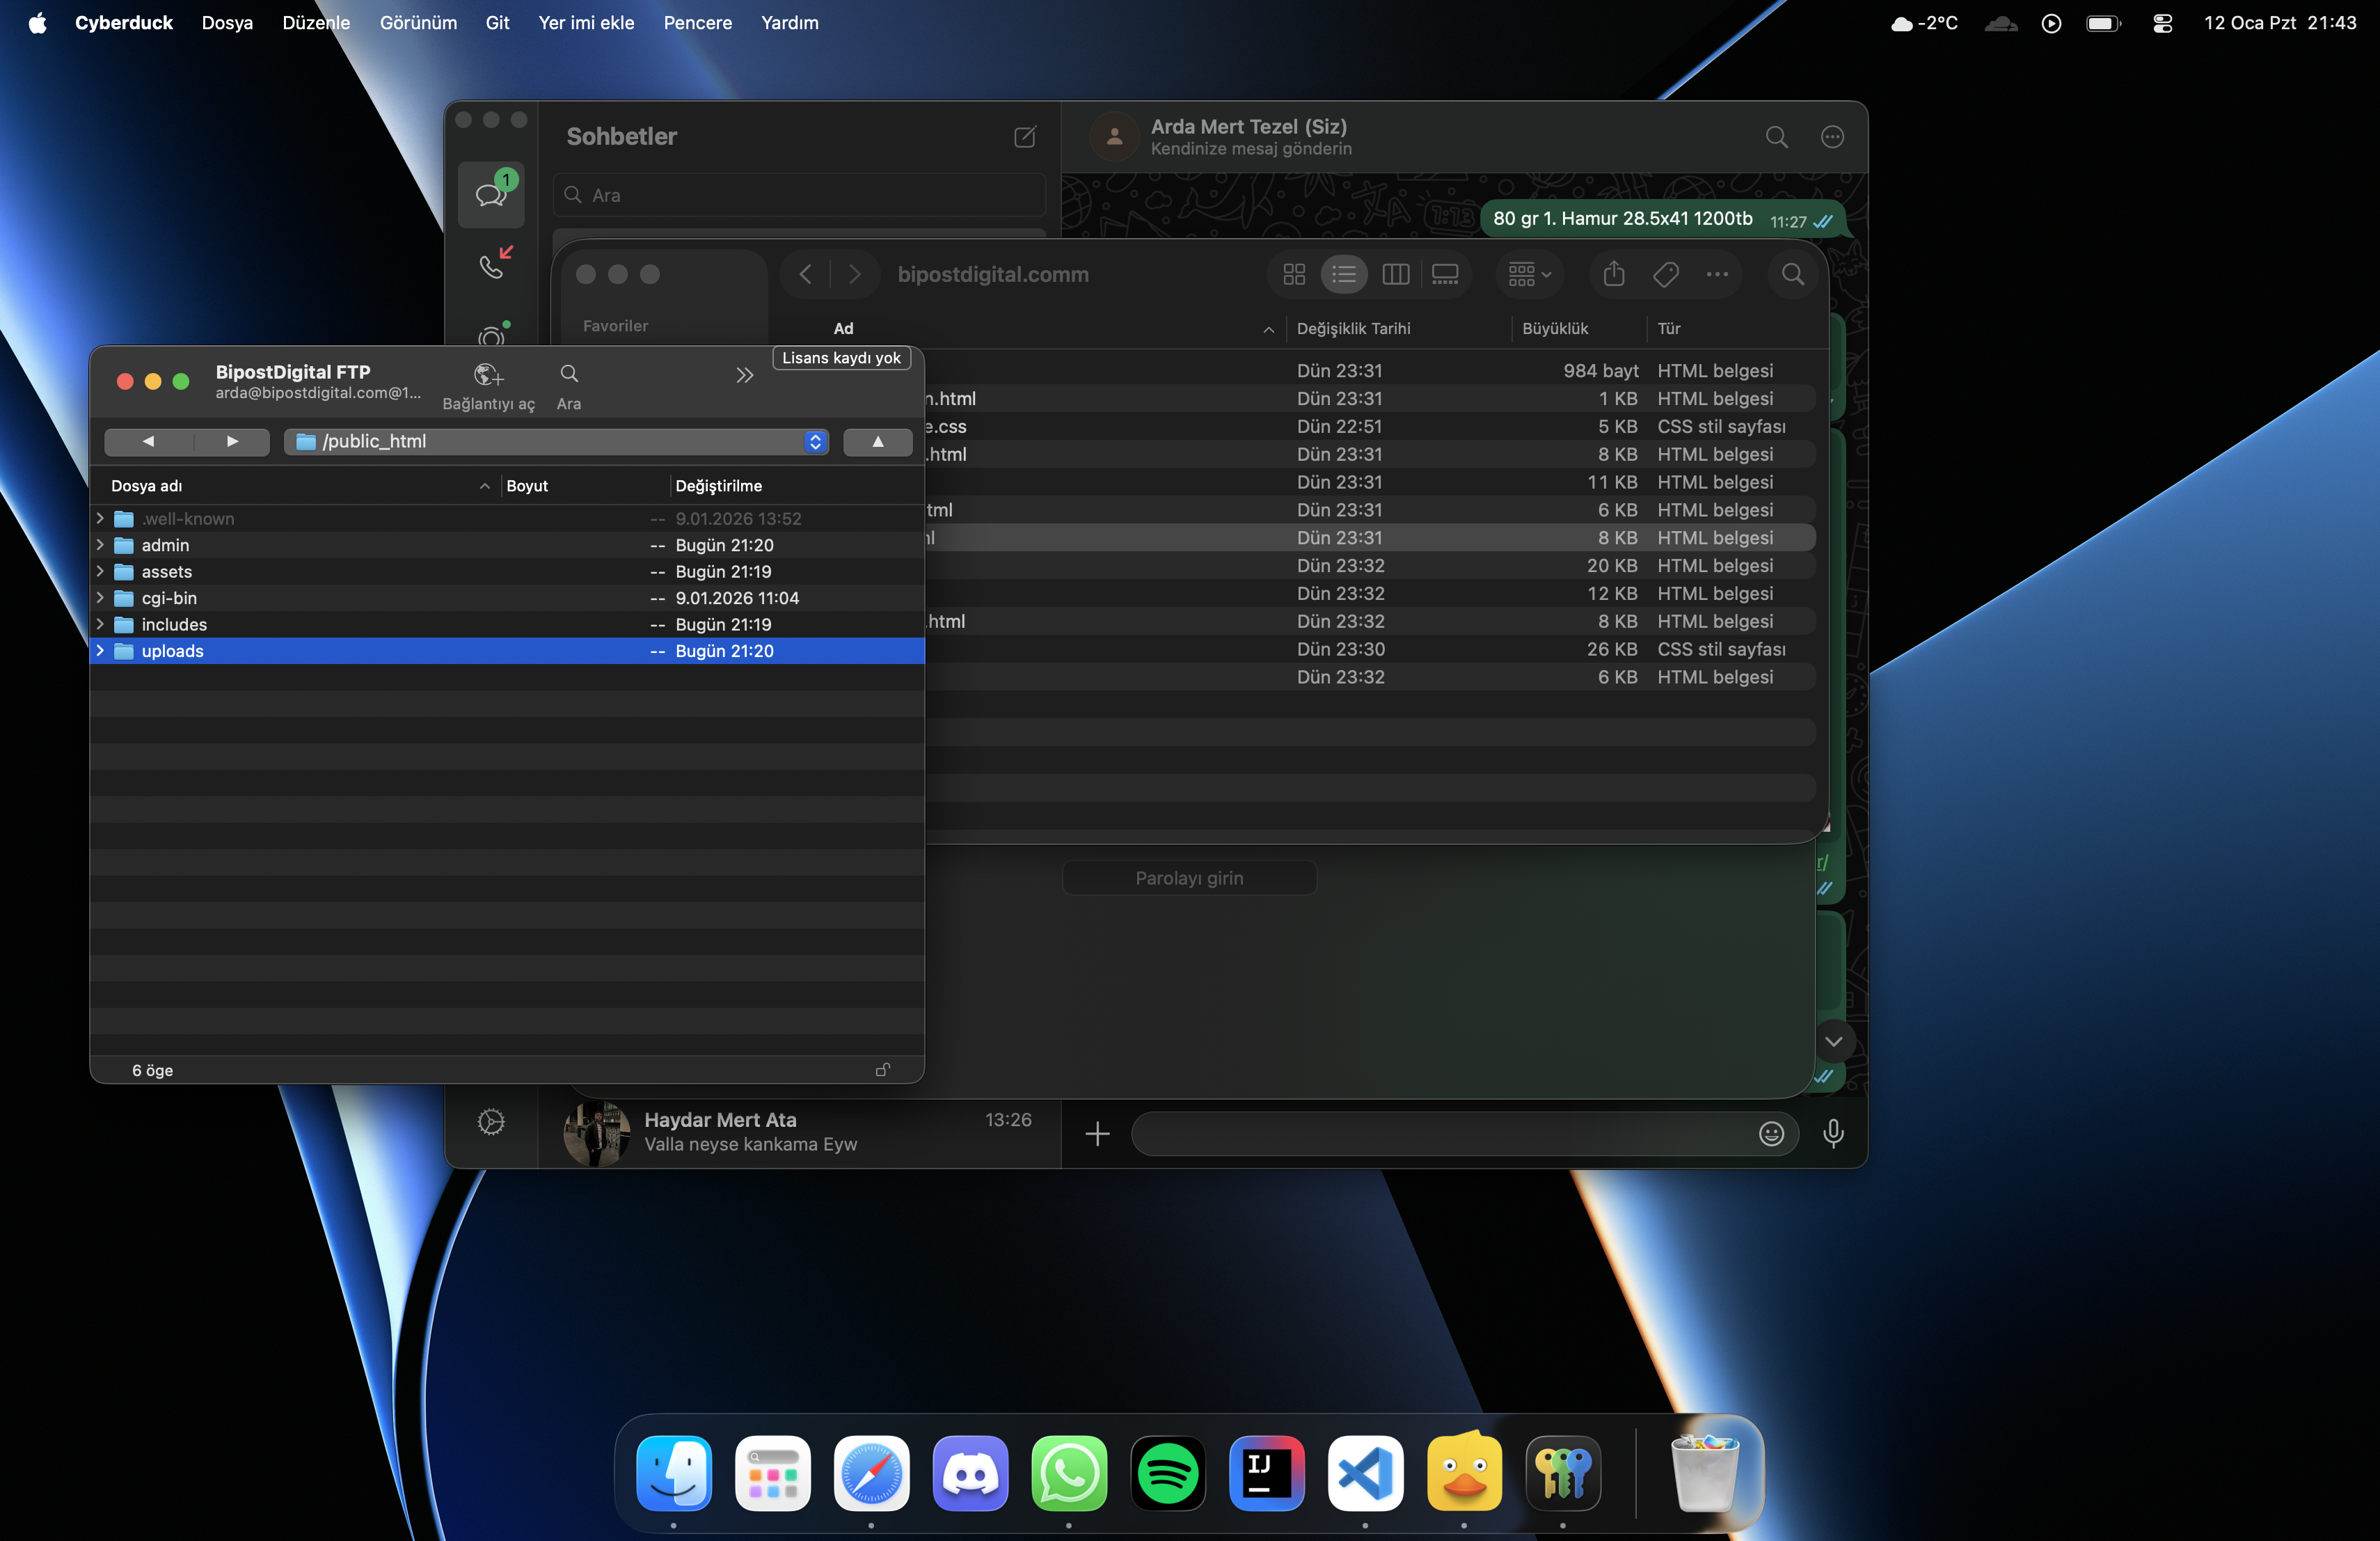Open Spotify from the dock
Image resolution: width=2380 pixels, height=1541 pixels.
[1167, 1473]
